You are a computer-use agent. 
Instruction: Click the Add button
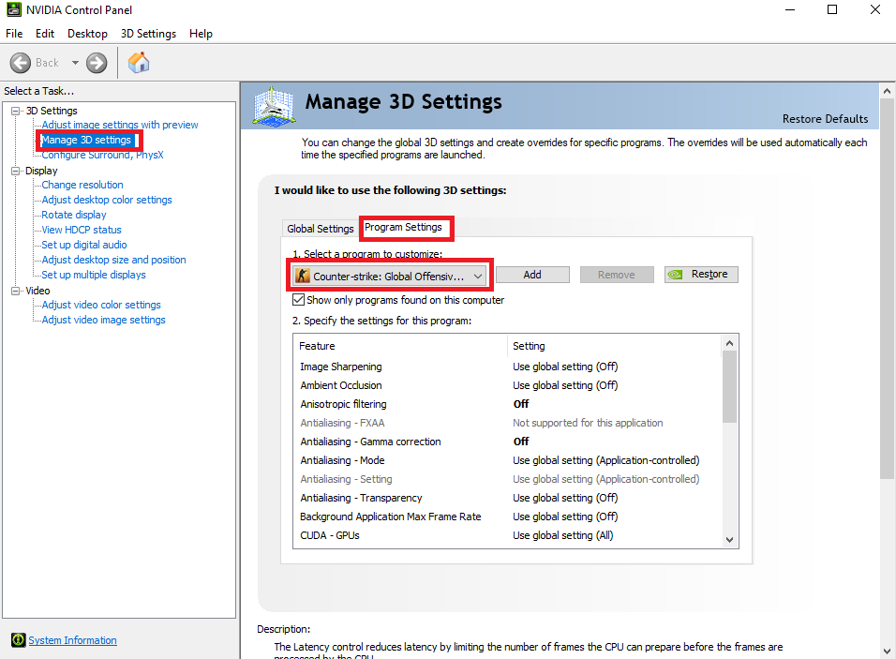(532, 275)
